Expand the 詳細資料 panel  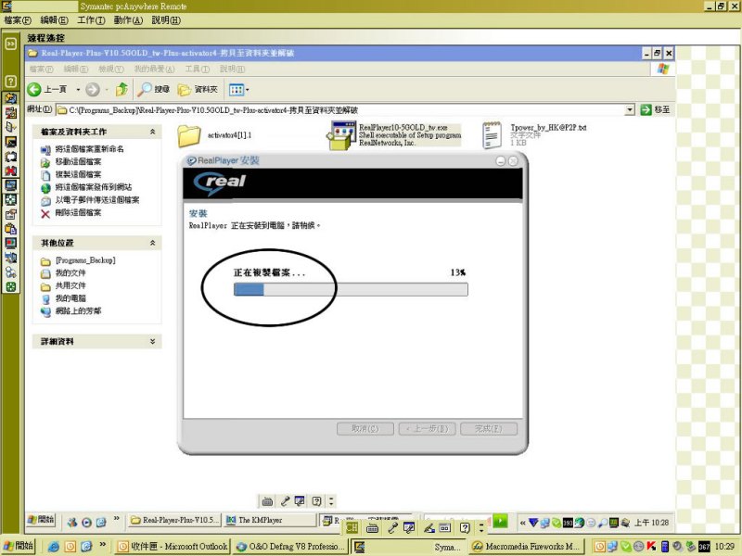(152, 341)
